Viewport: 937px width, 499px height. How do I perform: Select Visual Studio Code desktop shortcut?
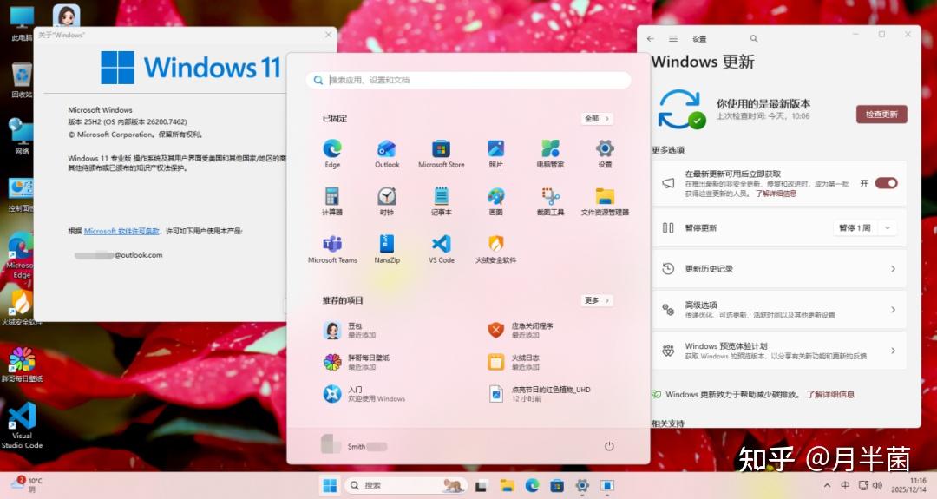click(x=22, y=425)
